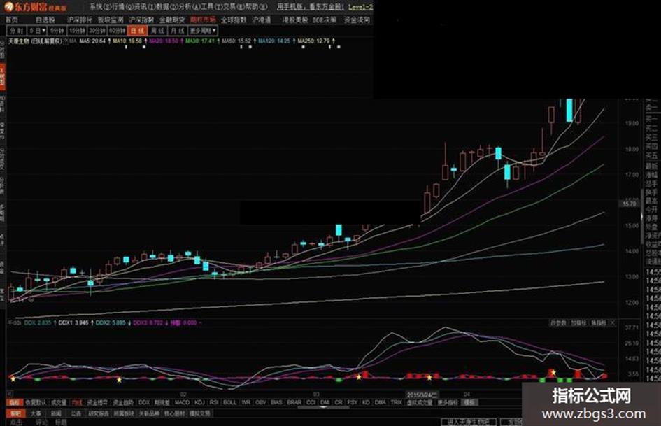
Task: Open the 公告 info tab
Action: [76, 414]
